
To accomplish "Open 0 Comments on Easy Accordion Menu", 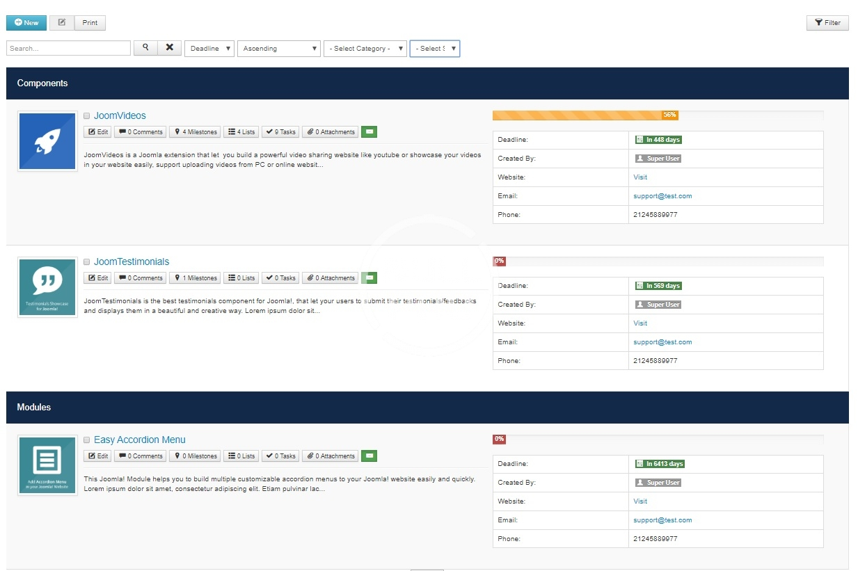I will (x=140, y=456).
